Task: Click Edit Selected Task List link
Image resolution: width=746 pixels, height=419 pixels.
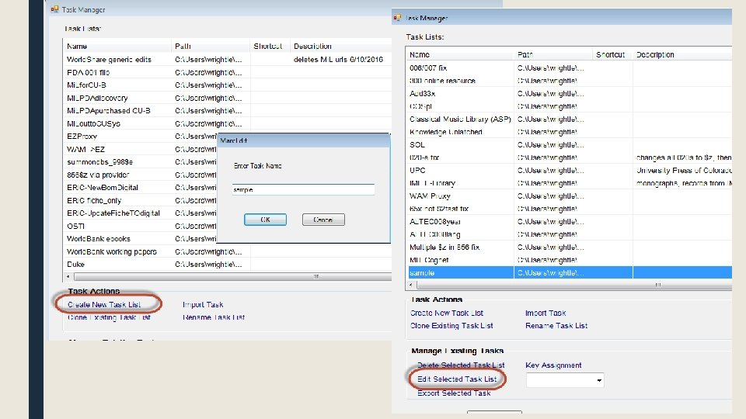Action: [x=457, y=379]
